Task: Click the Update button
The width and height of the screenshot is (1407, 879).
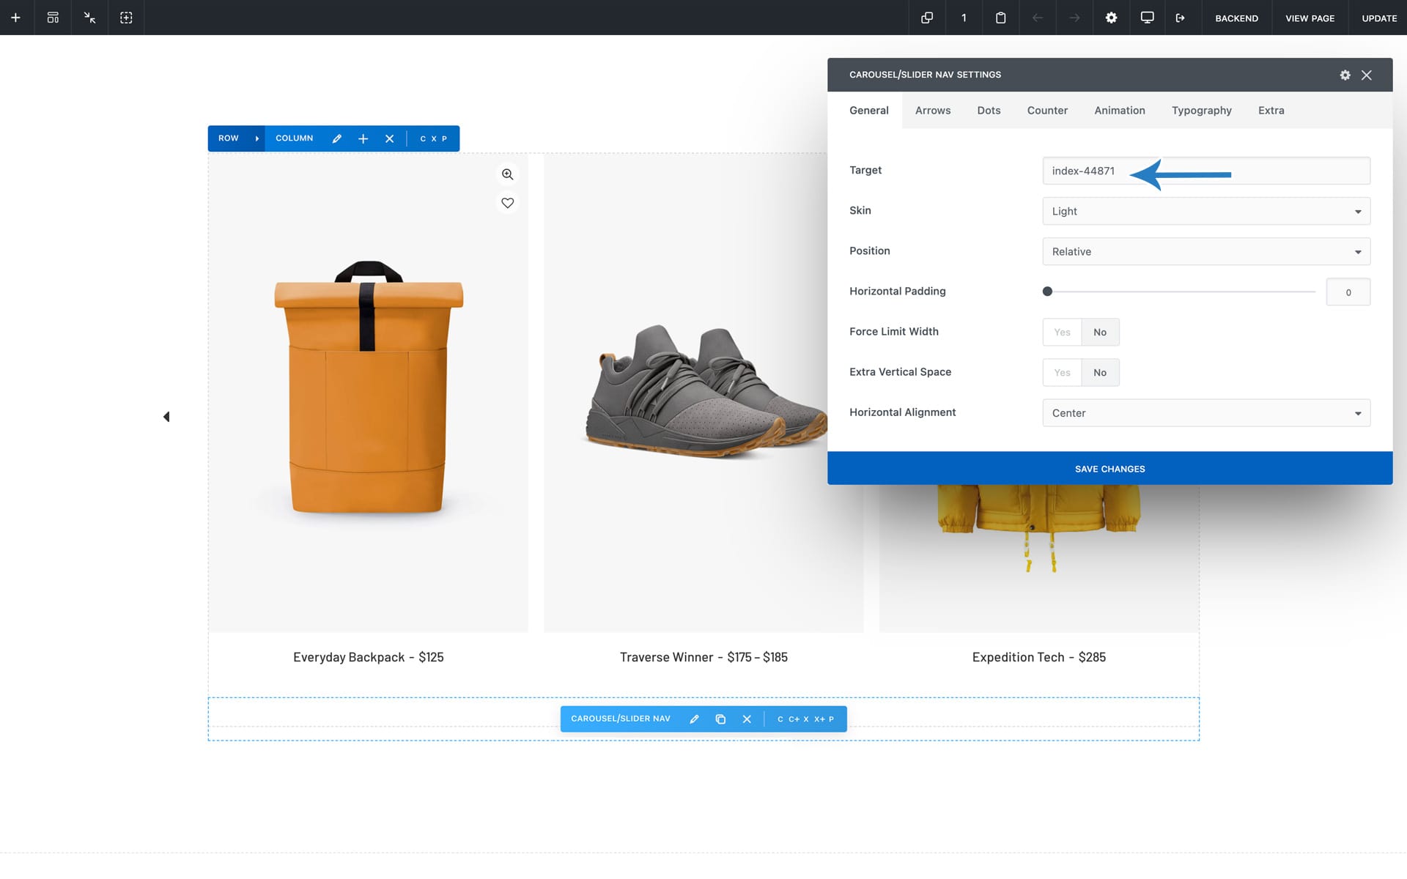Action: pyautogui.click(x=1378, y=18)
